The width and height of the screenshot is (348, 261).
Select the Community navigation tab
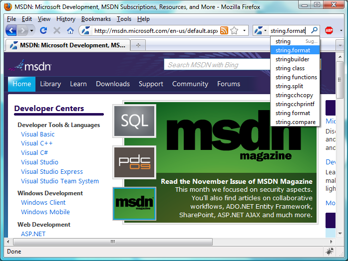(190, 84)
